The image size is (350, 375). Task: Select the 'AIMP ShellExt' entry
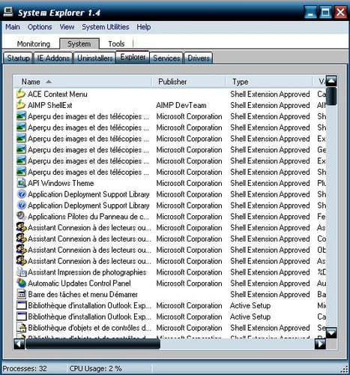(50, 105)
